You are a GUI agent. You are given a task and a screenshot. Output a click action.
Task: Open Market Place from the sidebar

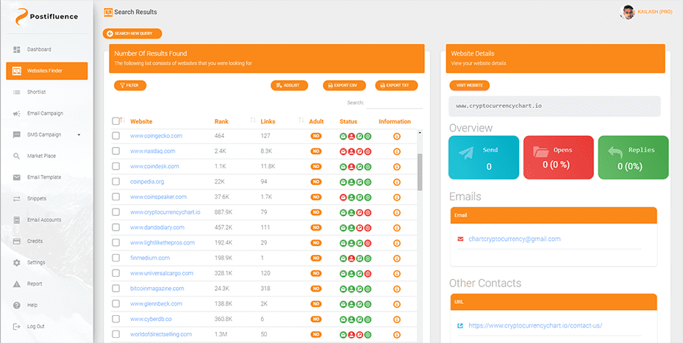pos(17,156)
